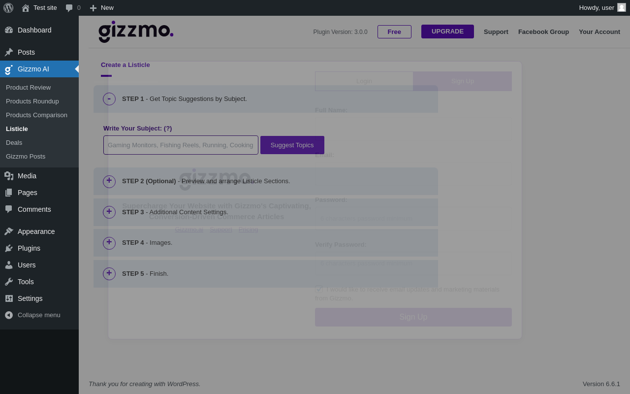This screenshot has height=394, width=630.
Task: Visit Test site via the home icon
Action: click(26, 8)
